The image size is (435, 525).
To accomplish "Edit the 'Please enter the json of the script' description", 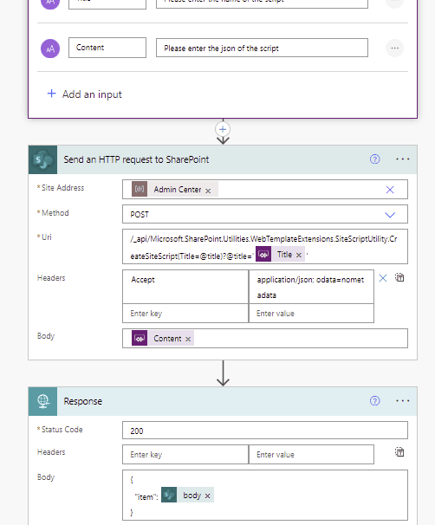I will 262,48.
